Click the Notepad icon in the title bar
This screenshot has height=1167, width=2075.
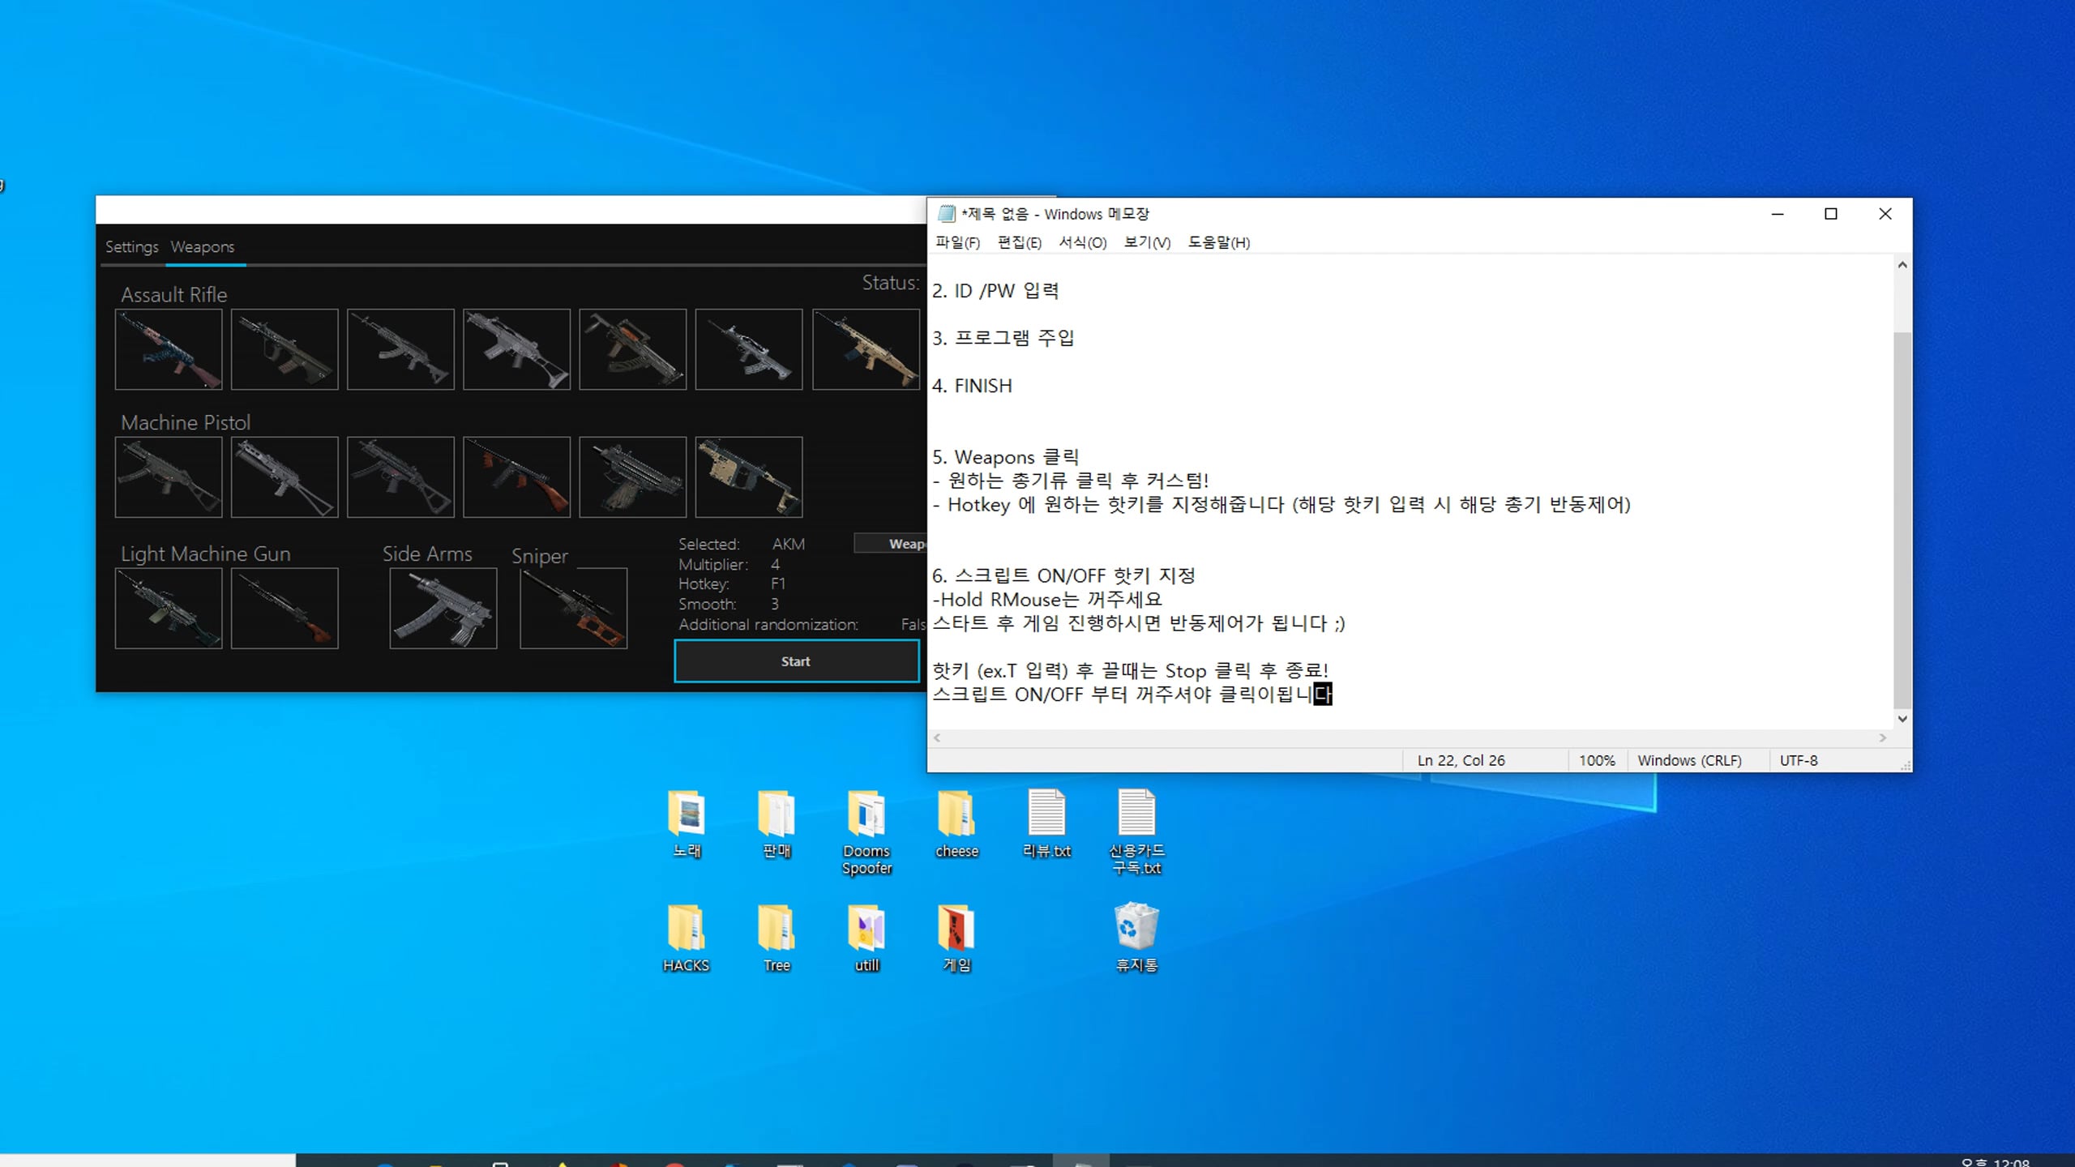click(x=946, y=214)
